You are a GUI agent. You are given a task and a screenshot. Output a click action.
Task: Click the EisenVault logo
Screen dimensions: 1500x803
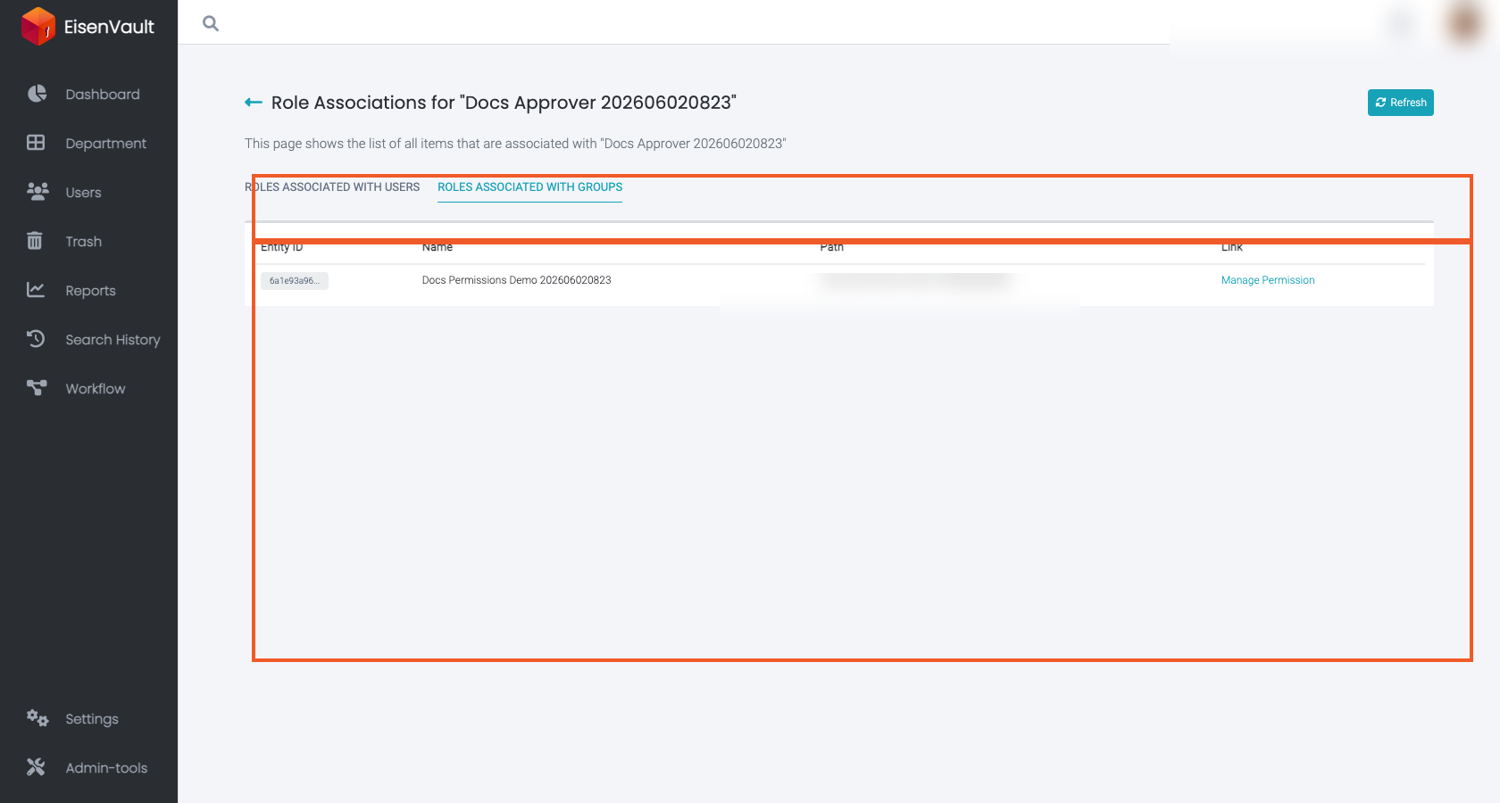click(87, 26)
